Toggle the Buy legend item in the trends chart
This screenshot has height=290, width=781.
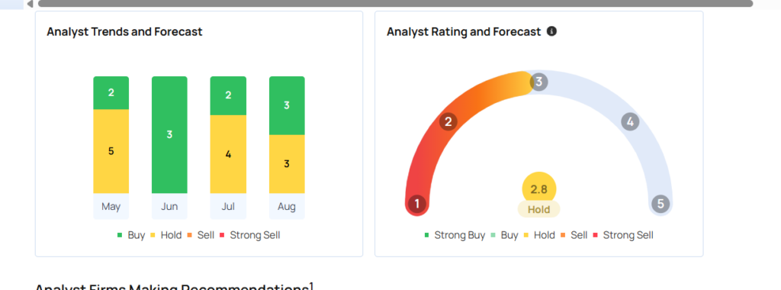coord(131,235)
